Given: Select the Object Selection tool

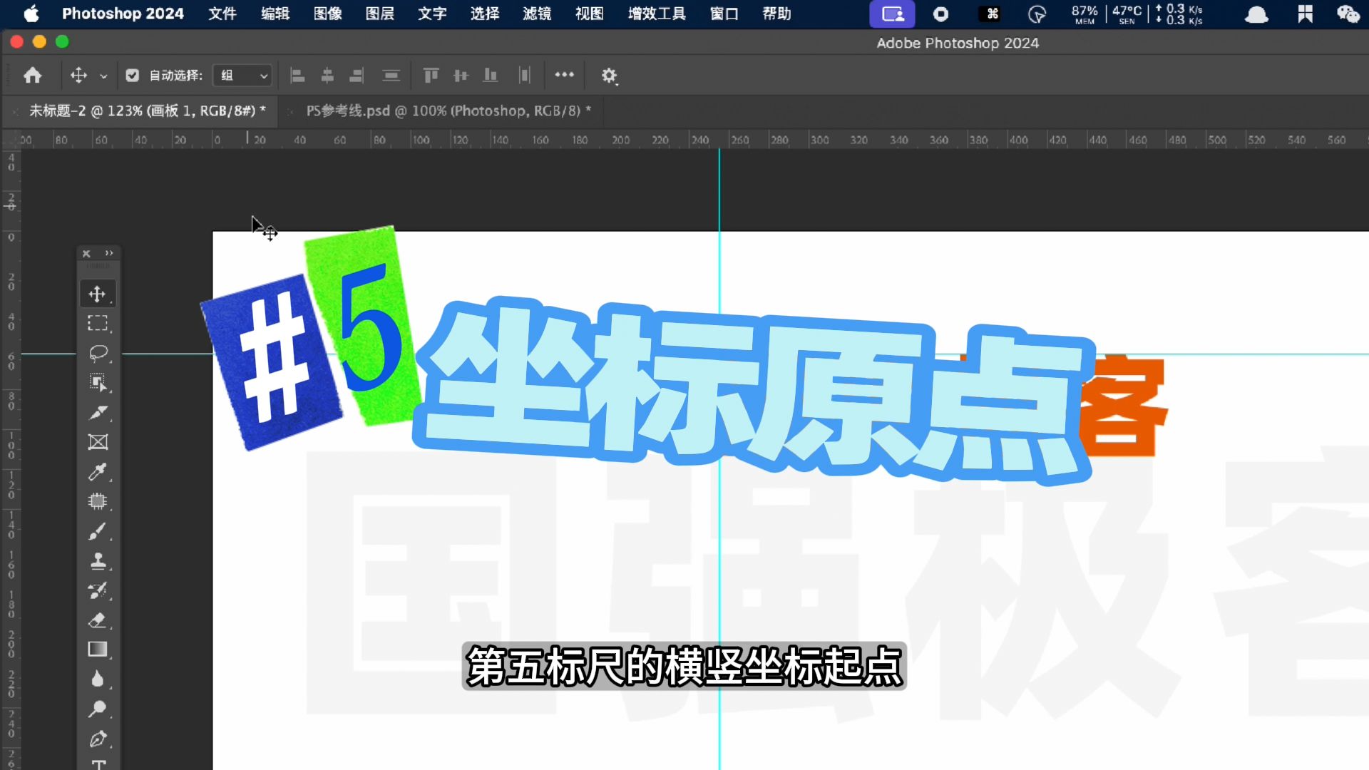Looking at the screenshot, I should 98,383.
